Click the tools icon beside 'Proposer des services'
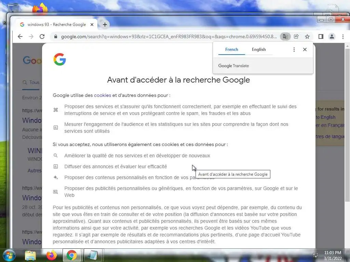Screen dimensions: 350x262 (x=56, y=110)
